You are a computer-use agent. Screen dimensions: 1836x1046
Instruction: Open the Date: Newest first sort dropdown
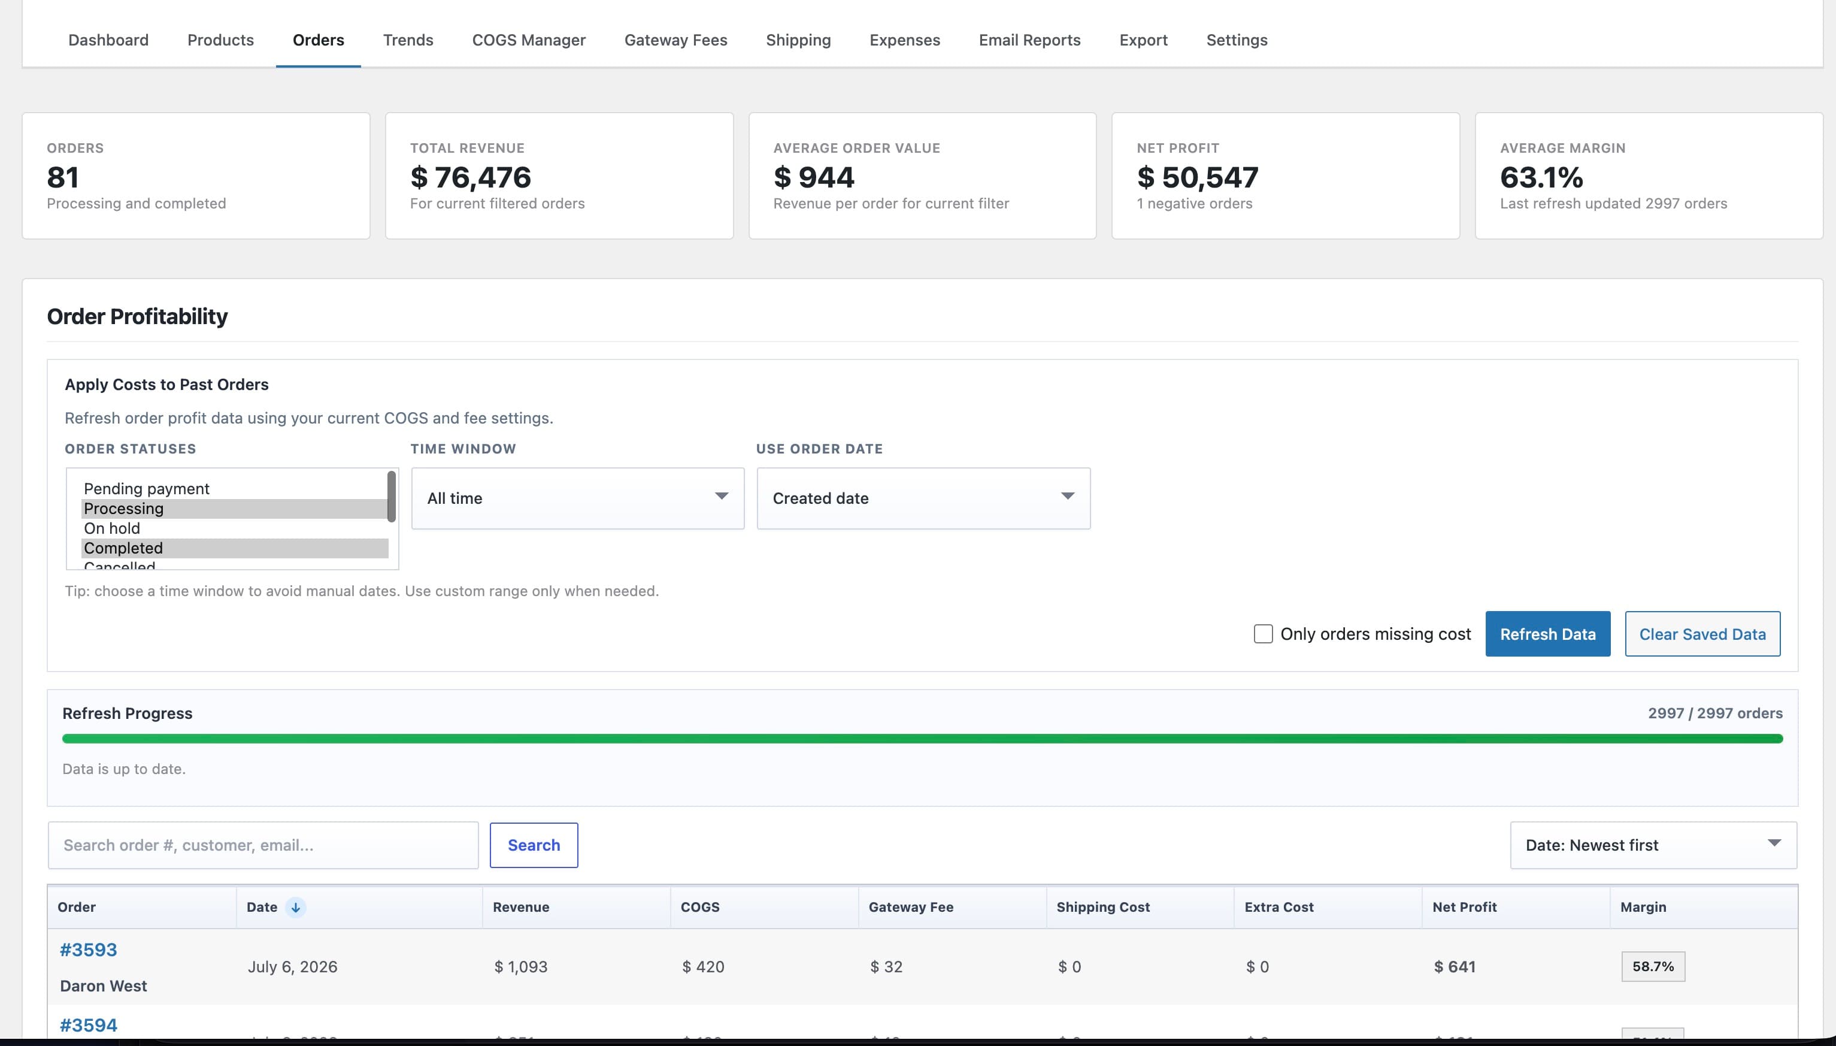tap(1653, 845)
